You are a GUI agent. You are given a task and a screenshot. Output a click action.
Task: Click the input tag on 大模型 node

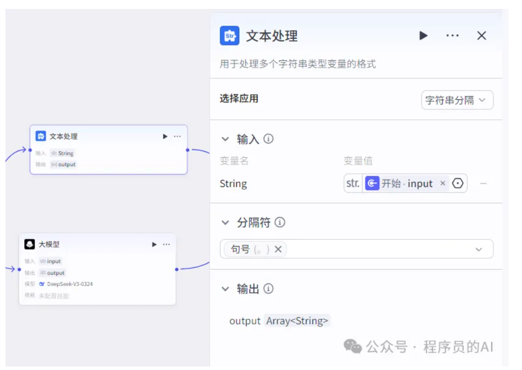[51, 261]
